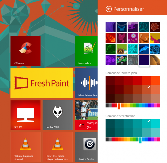Set background hue strip to purple
This screenshot has width=167, height=163.
click(152, 106)
